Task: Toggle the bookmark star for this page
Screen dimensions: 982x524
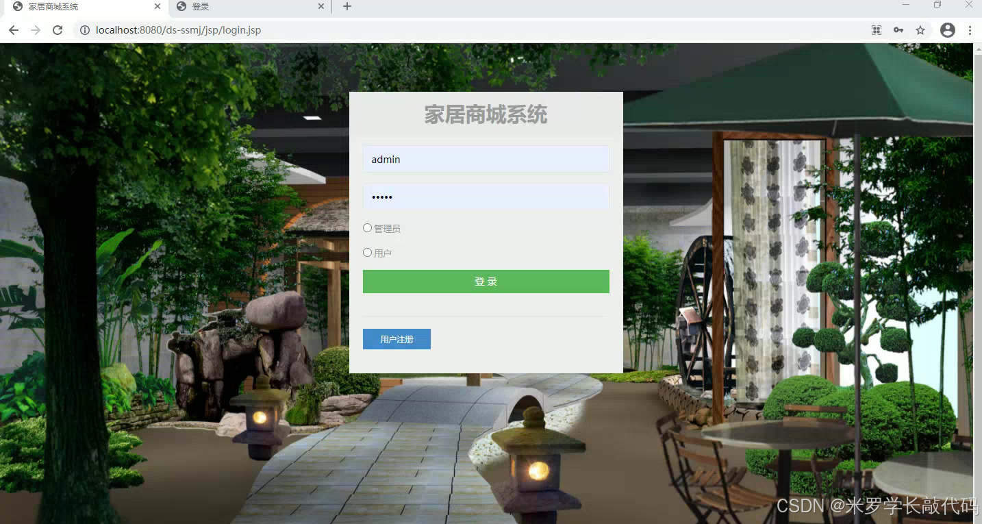Action: tap(920, 30)
